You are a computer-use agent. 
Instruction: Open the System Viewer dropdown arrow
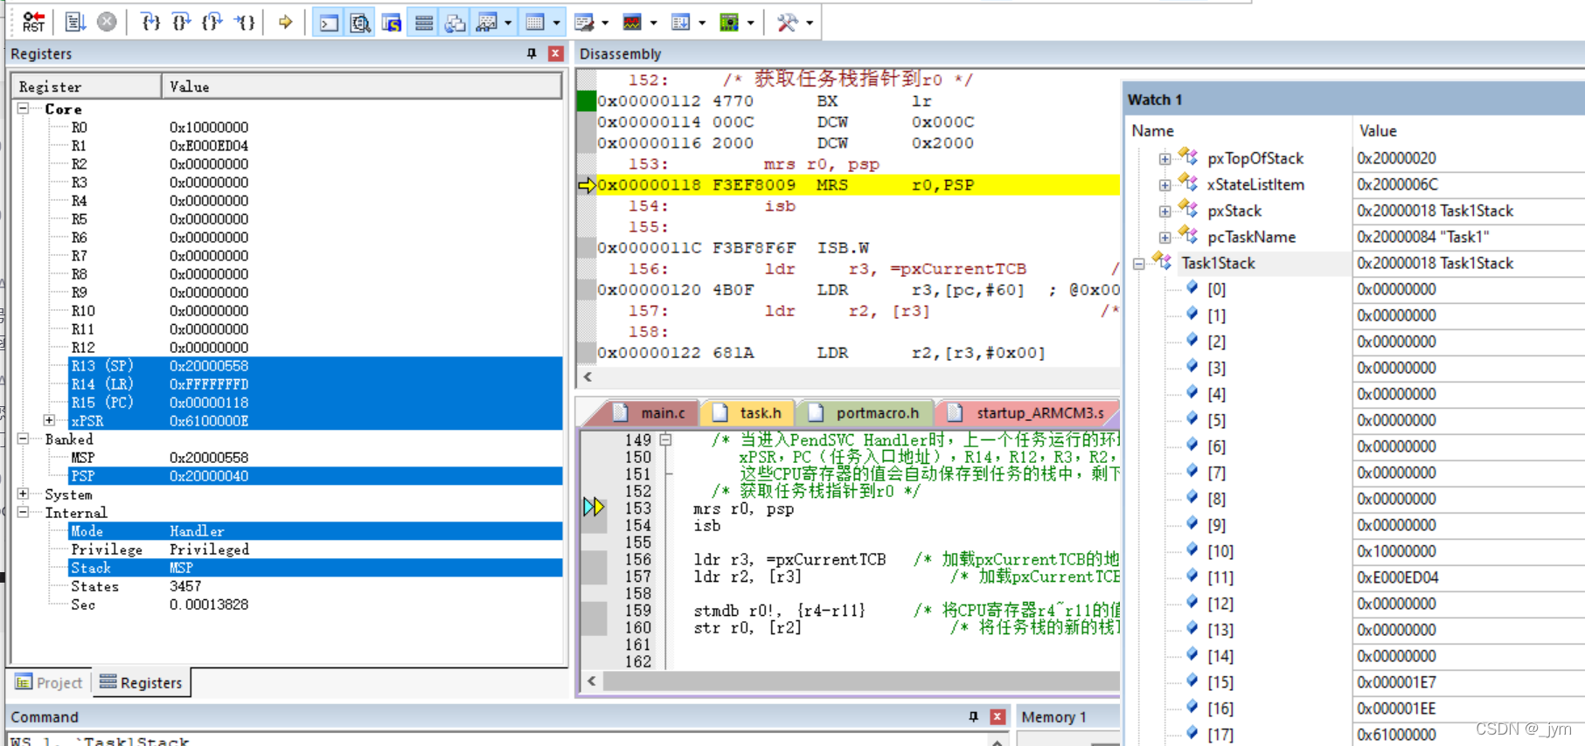click(750, 23)
